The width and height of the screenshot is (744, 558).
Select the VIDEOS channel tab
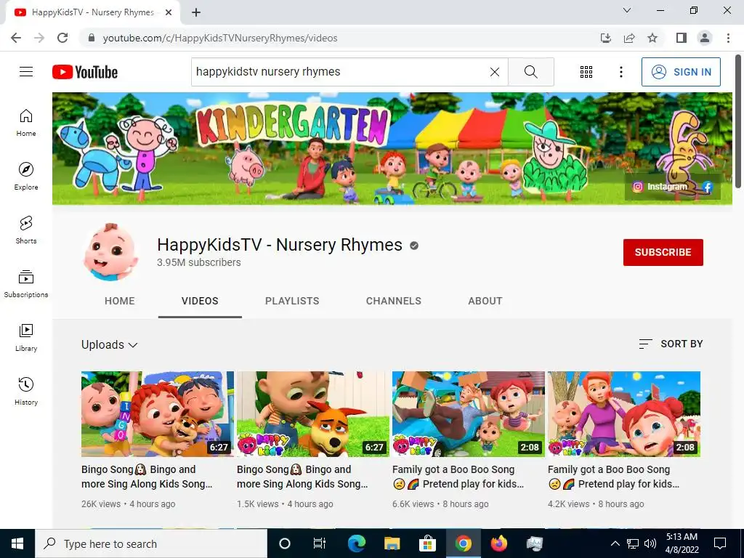coord(200,301)
